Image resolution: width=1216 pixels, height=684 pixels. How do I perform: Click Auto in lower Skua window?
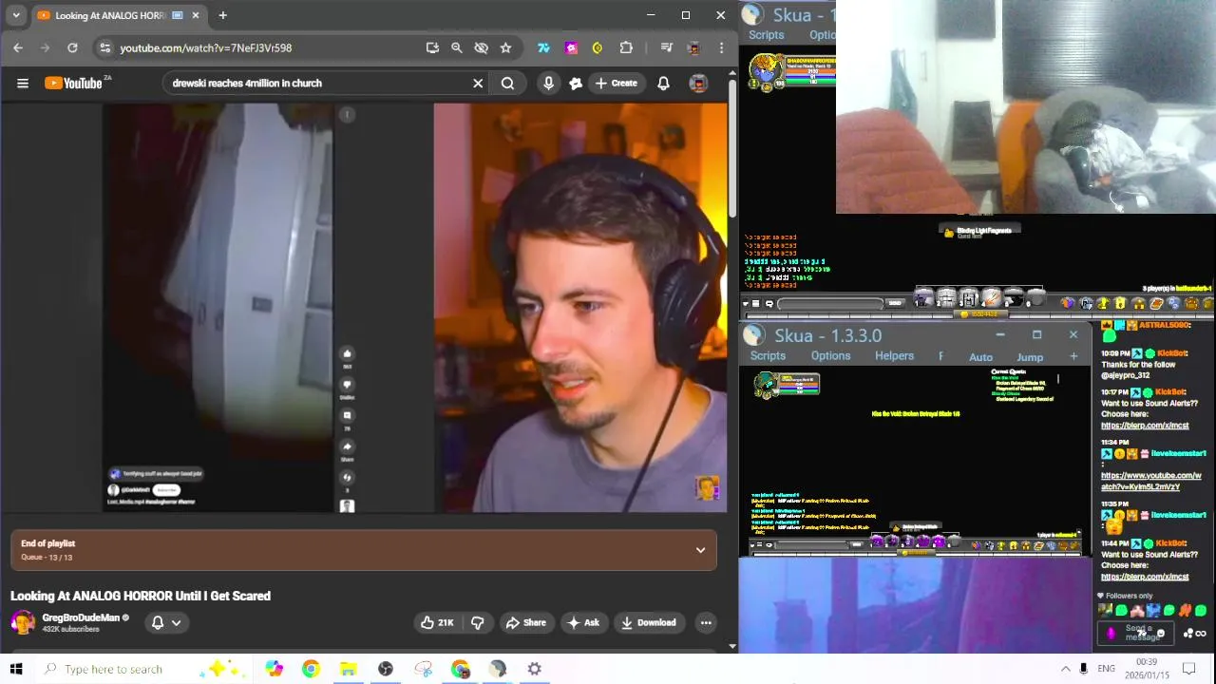[x=980, y=357]
